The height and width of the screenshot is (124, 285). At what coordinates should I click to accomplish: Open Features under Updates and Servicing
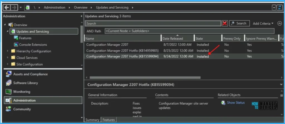click(x=25, y=38)
